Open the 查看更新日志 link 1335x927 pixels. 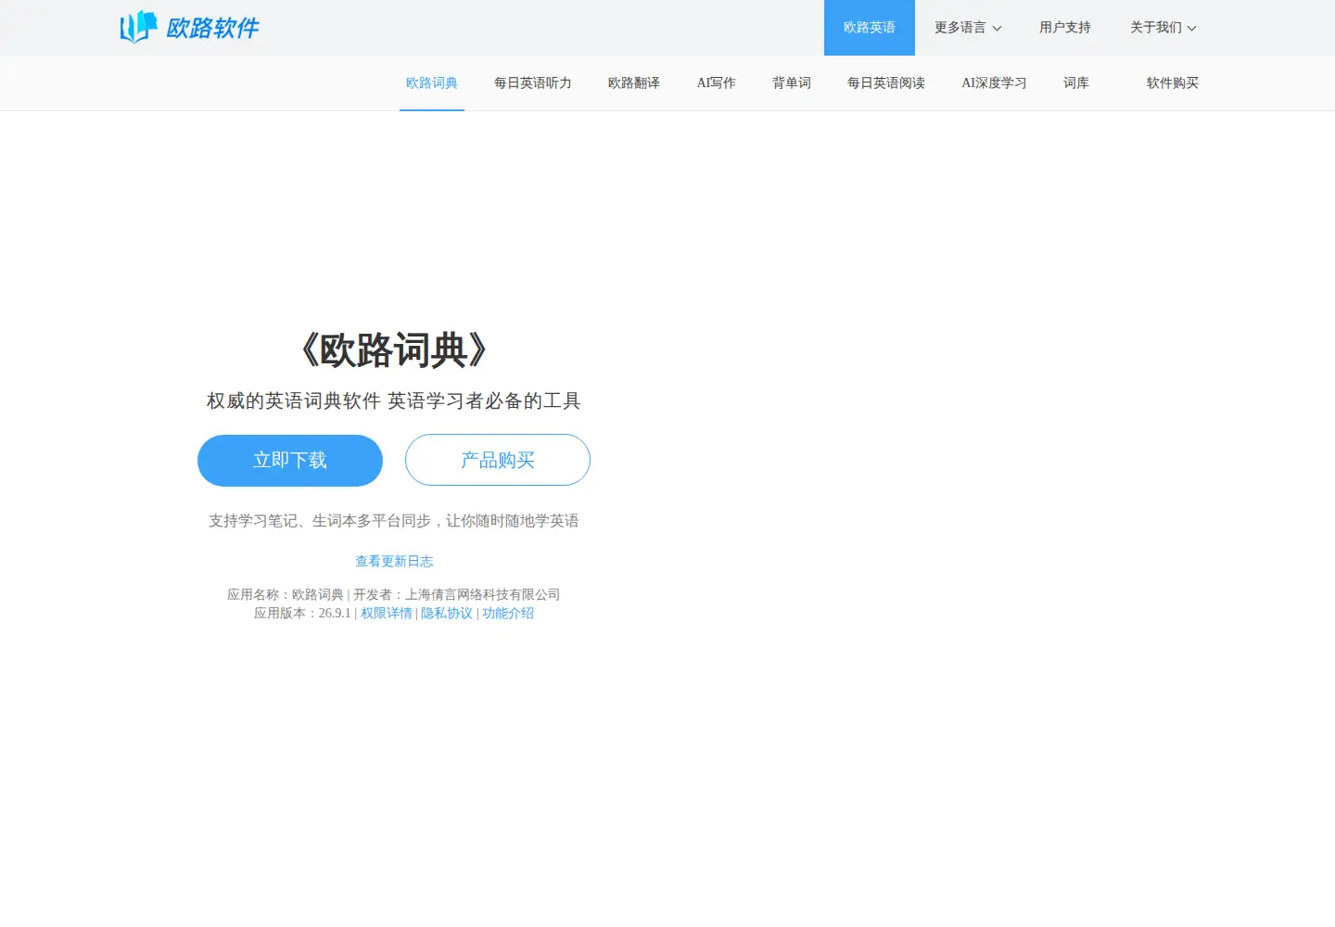click(x=394, y=562)
